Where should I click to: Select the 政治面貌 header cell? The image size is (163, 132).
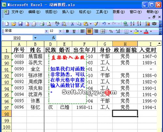[125, 50]
